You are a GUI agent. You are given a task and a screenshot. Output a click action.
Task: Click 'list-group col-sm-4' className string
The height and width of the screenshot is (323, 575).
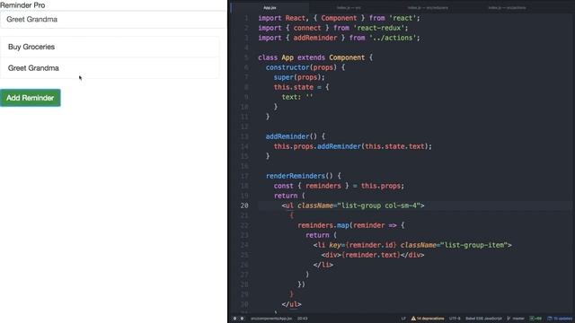tap(379, 205)
